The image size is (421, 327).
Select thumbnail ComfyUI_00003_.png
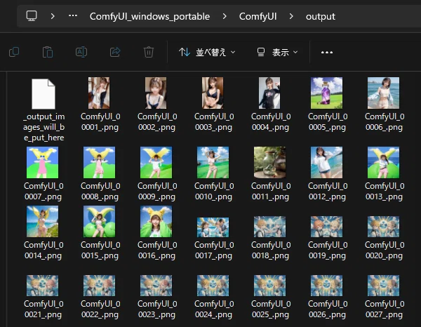tap(213, 93)
